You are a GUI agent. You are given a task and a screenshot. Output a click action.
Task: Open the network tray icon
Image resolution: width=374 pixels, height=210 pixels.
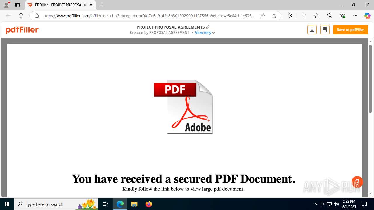pyautogui.click(x=329, y=204)
